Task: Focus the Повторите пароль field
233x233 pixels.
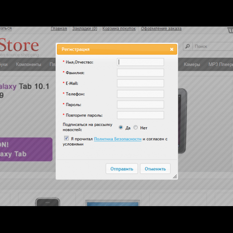Action: (x=141, y=115)
